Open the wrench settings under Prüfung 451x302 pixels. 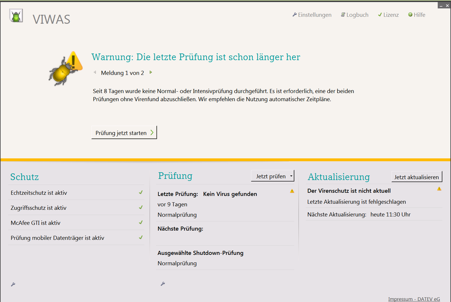click(163, 284)
